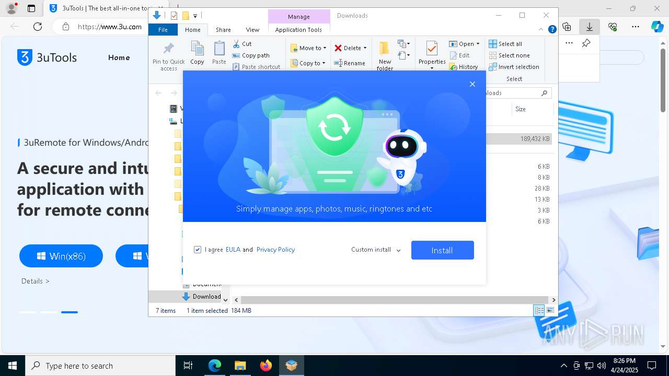Check the I agree EULA checkbox
The width and height of the screenshot is (669, 376).
[198, 250]
